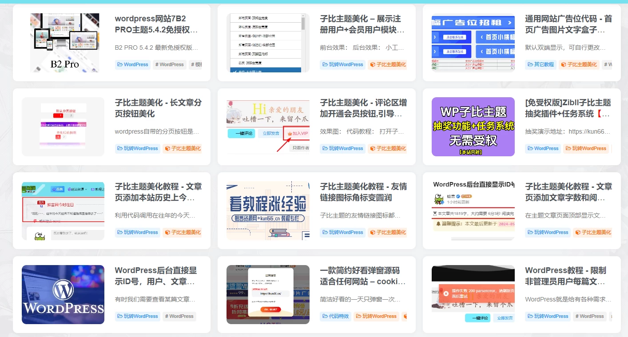
Task: Click description 'wordpress自带的分页按钮是'
Action: (157, 131)
